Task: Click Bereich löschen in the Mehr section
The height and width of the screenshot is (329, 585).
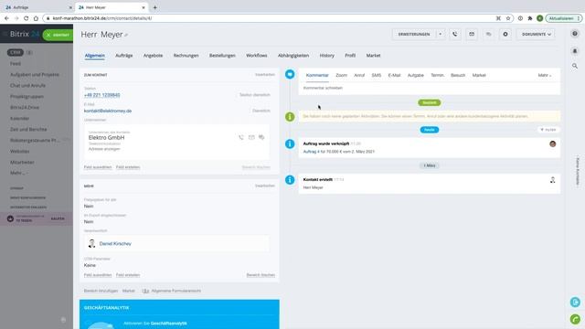Action: [261, 275]
